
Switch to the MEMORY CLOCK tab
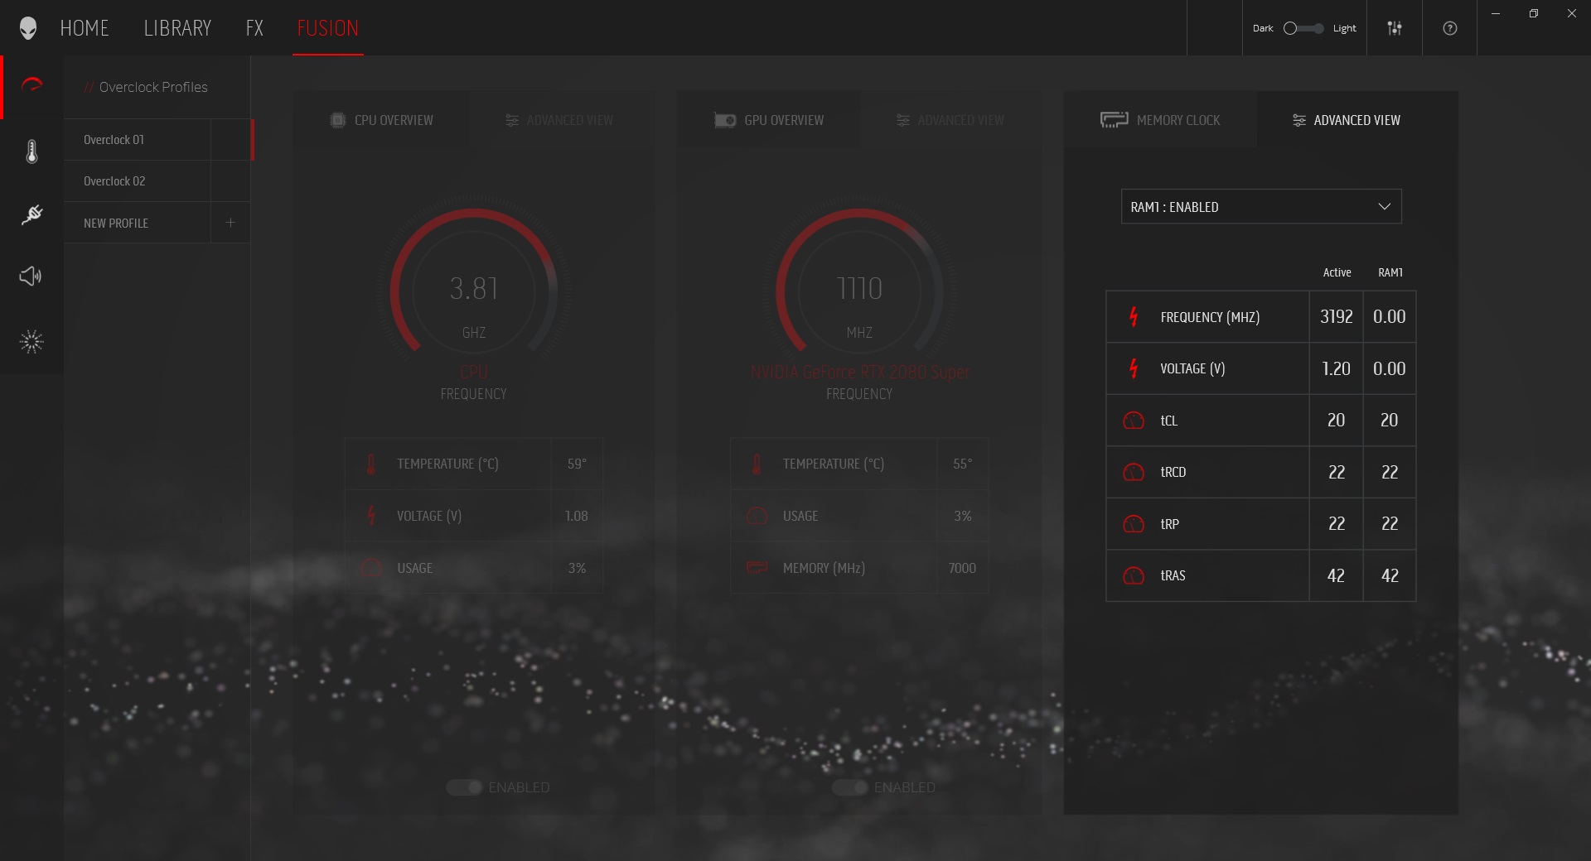coord(1160,120)
